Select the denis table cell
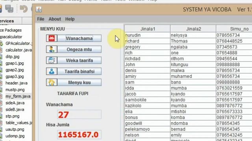 [148, 70]
